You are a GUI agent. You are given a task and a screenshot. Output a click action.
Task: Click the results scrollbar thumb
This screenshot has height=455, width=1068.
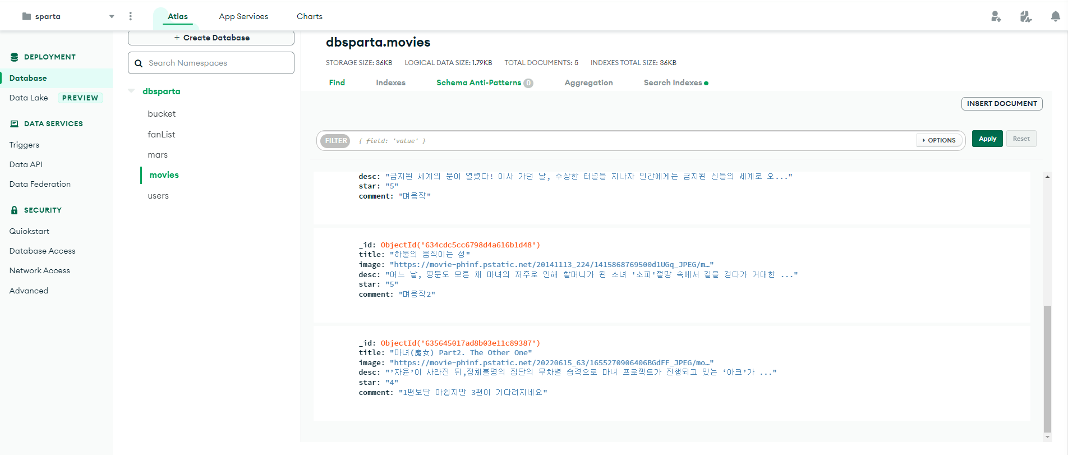pos(1047,369)
